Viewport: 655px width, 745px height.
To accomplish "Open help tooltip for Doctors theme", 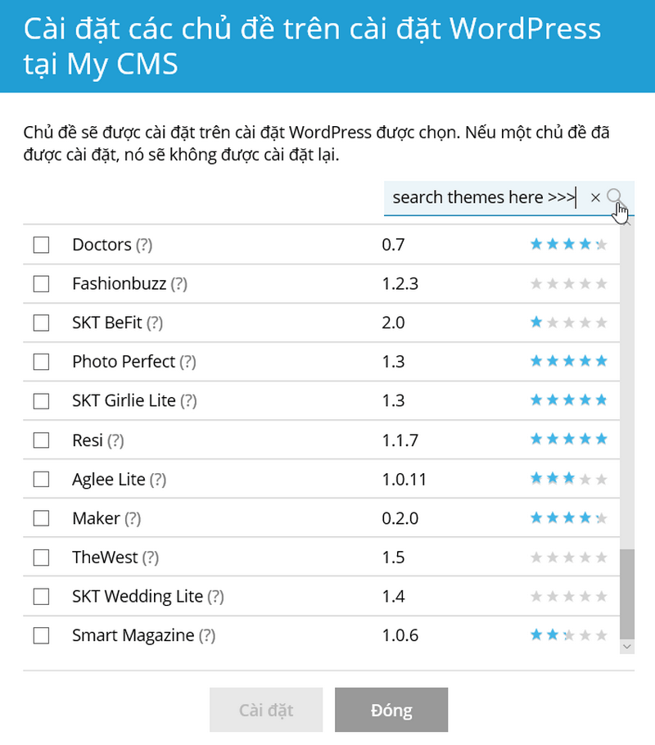I will 144,245.
